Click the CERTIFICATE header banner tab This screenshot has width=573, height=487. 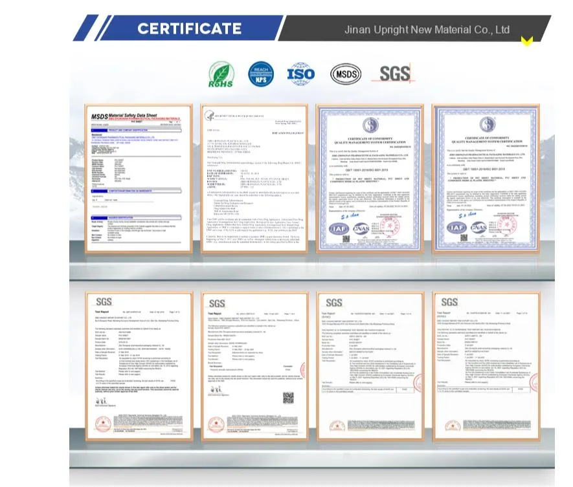(188, 28)
